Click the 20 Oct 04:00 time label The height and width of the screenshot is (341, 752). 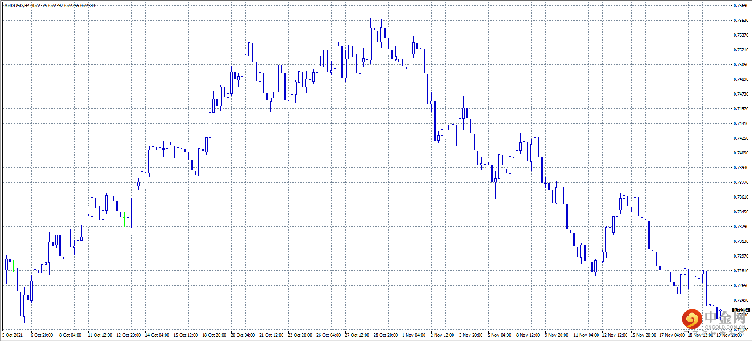point(243,335)
